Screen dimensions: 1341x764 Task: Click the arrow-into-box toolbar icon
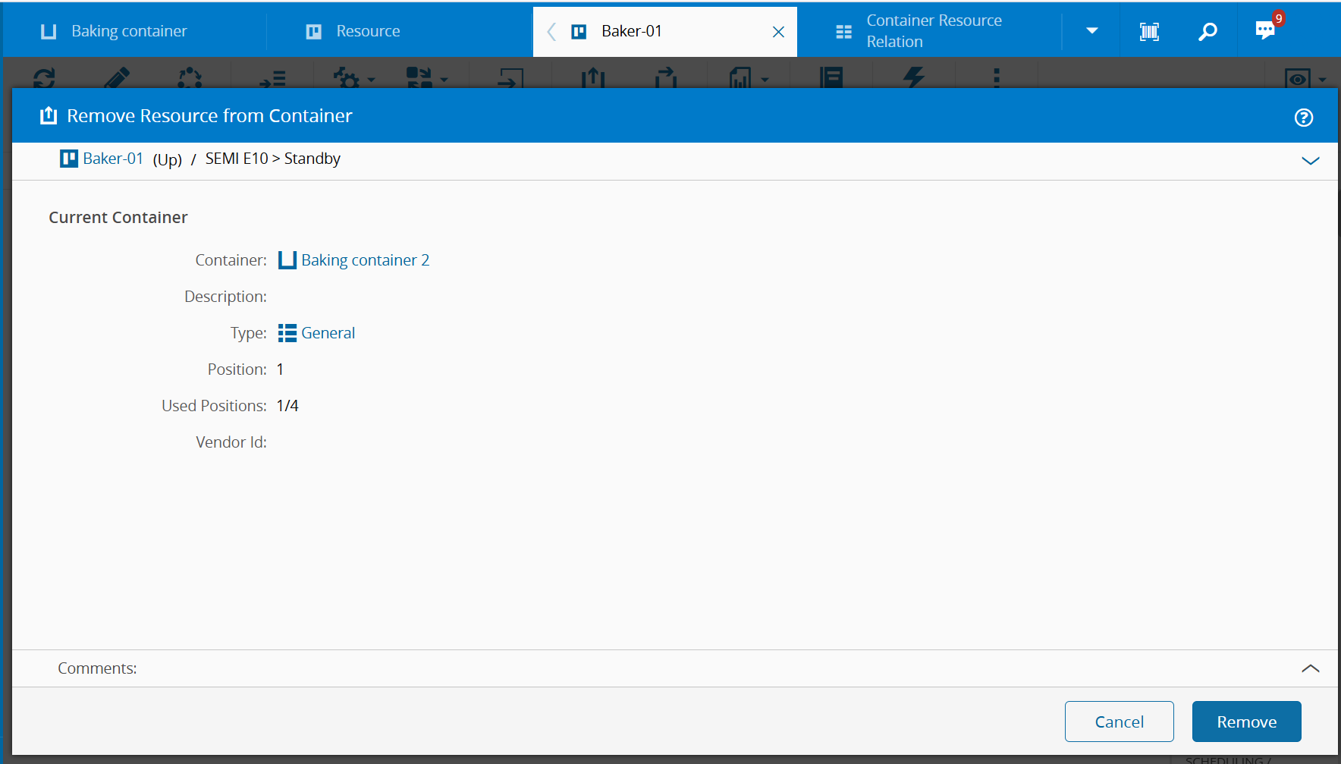click(510, 78)
